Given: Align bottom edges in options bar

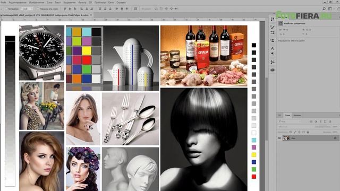Looking at the screenshot, I should pos(75,9).
